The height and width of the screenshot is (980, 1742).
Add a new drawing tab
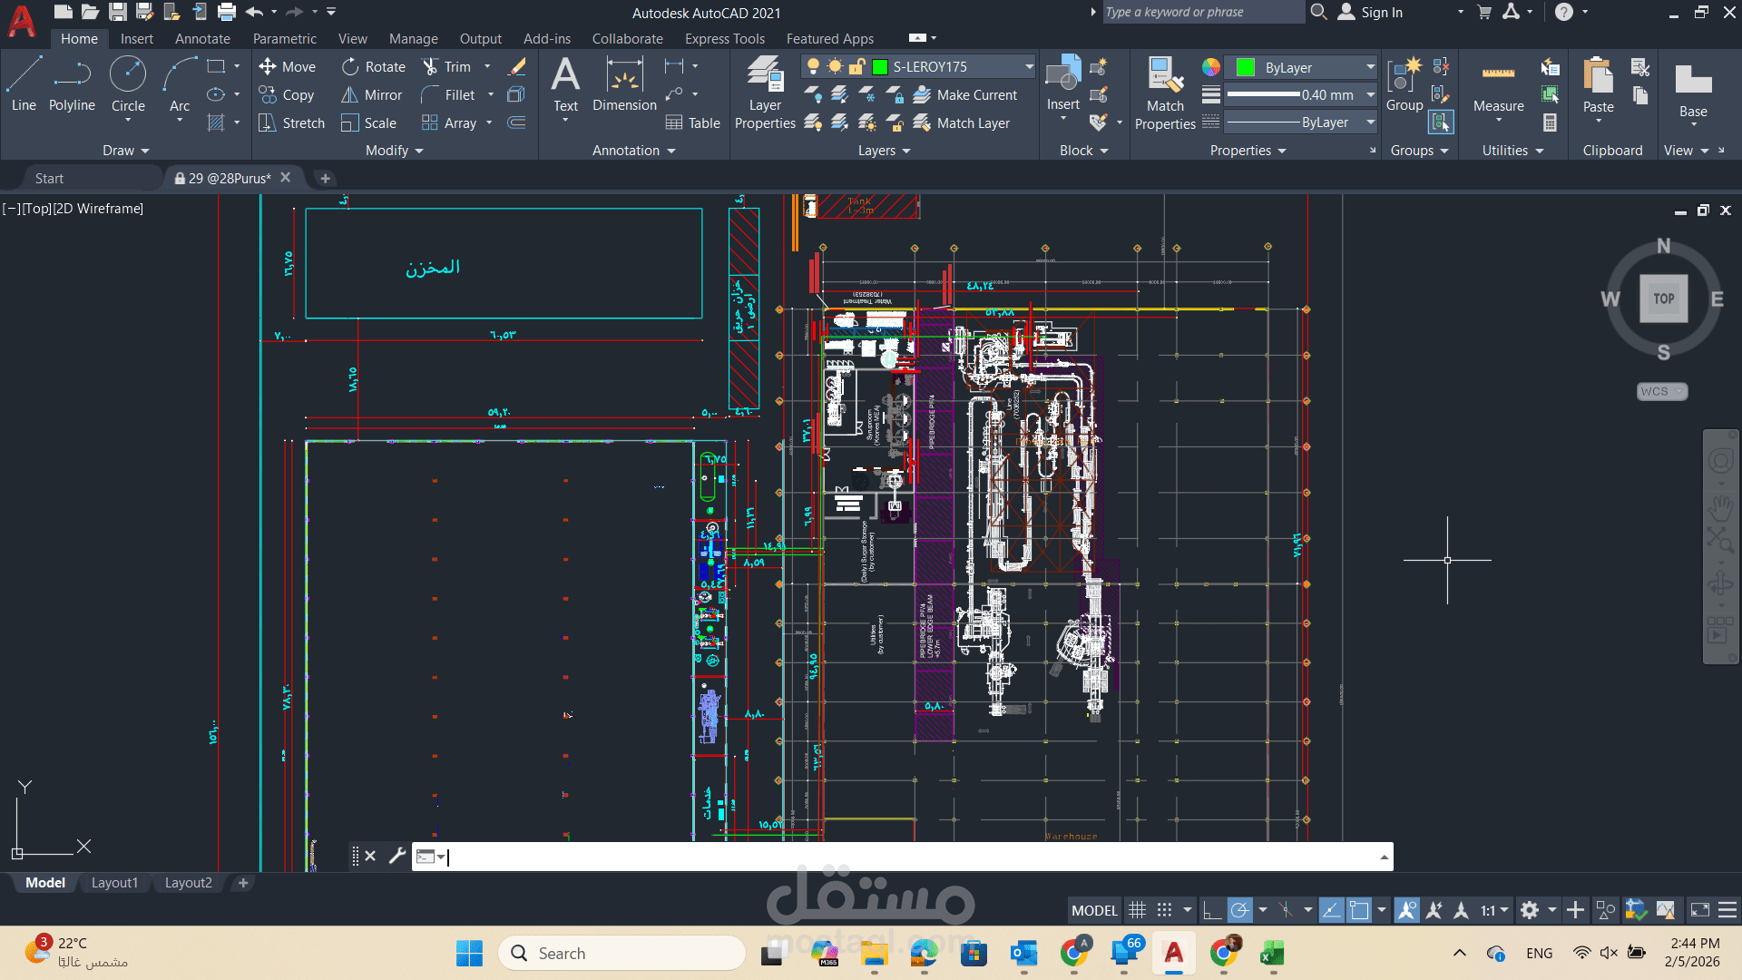tap(325, 178)
